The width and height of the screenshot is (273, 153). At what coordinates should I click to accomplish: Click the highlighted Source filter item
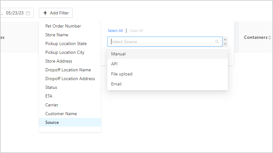click(52, 122)
